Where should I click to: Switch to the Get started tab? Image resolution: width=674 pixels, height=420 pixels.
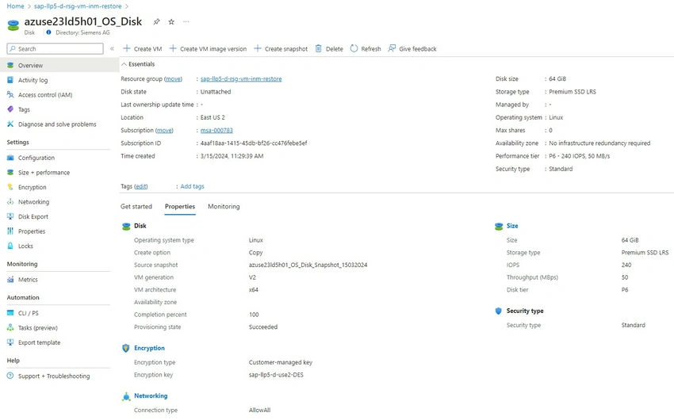[136, 207]
